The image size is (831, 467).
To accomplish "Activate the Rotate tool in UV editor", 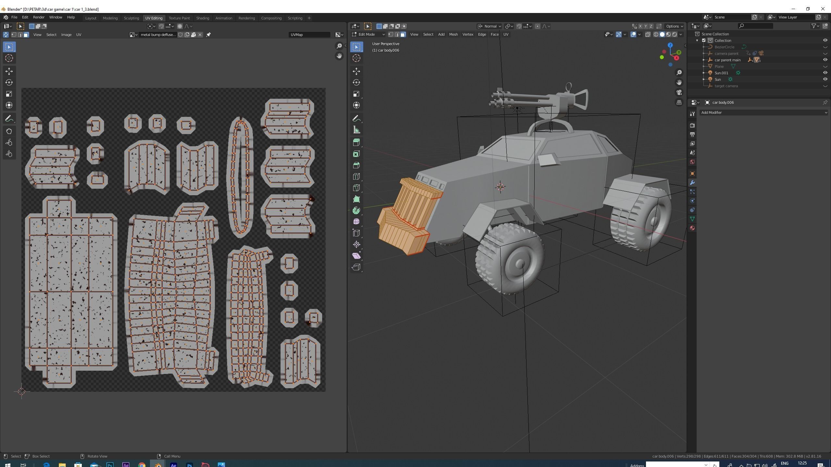I will 9,82.
